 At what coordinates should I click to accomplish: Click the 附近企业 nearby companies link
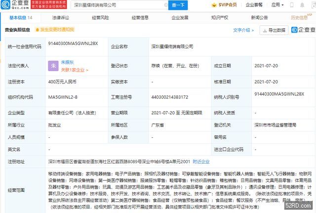201,161
